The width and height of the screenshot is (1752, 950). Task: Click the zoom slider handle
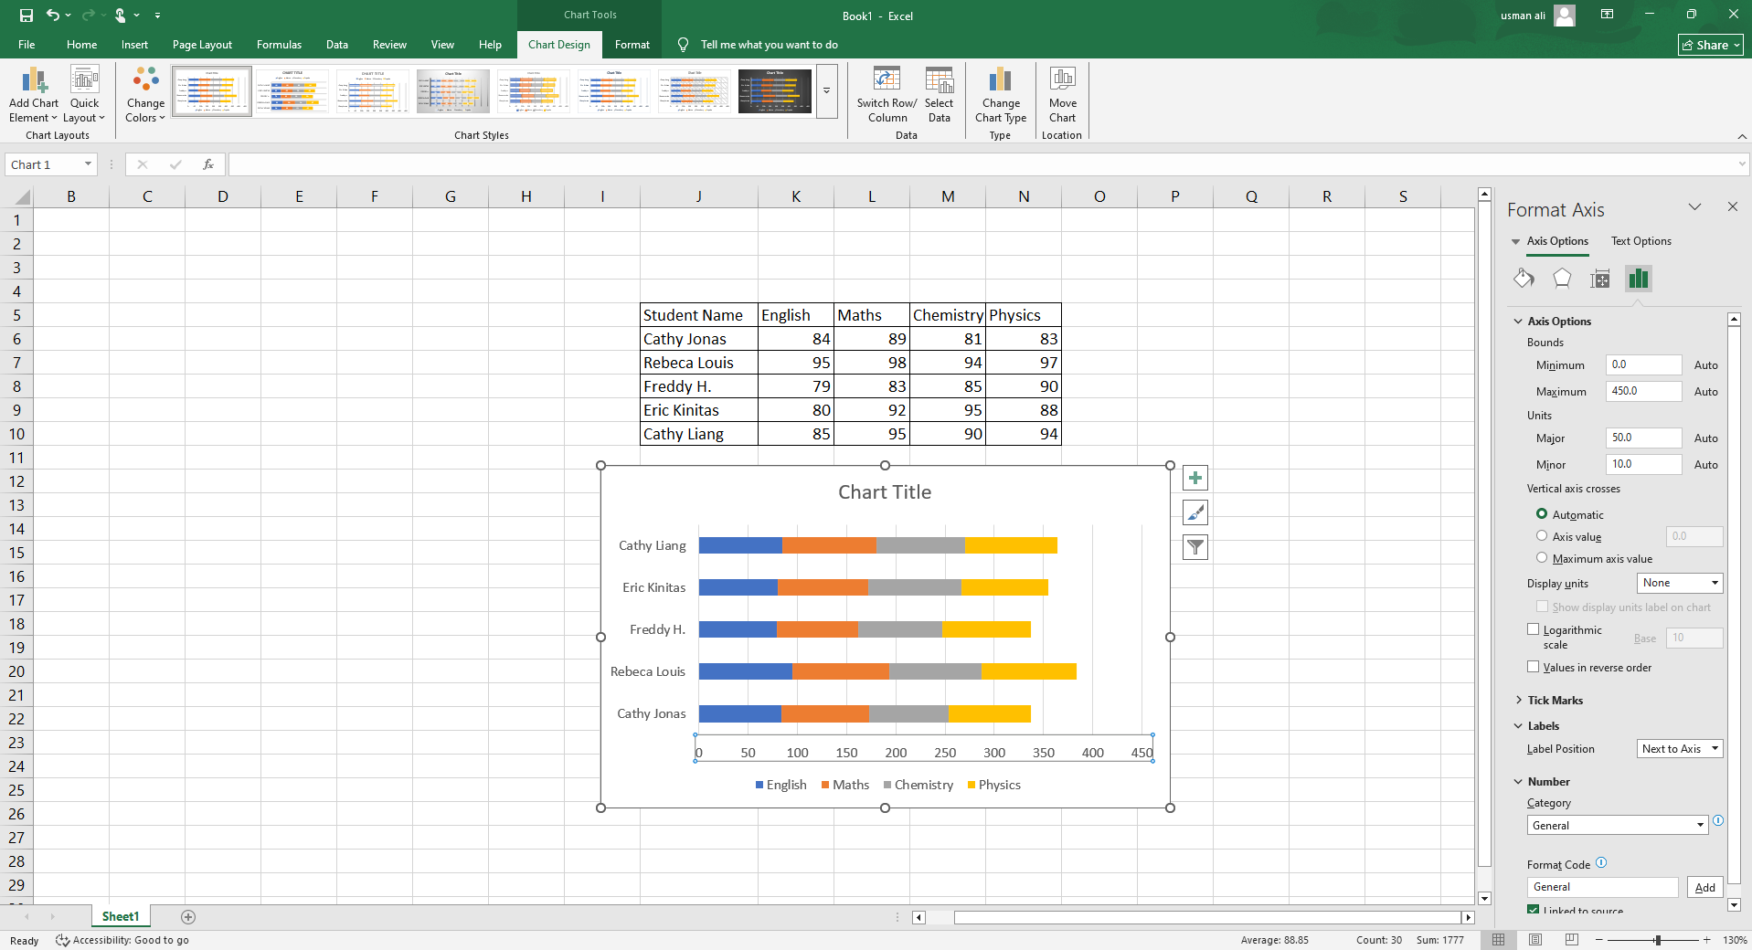(1657, 940)
